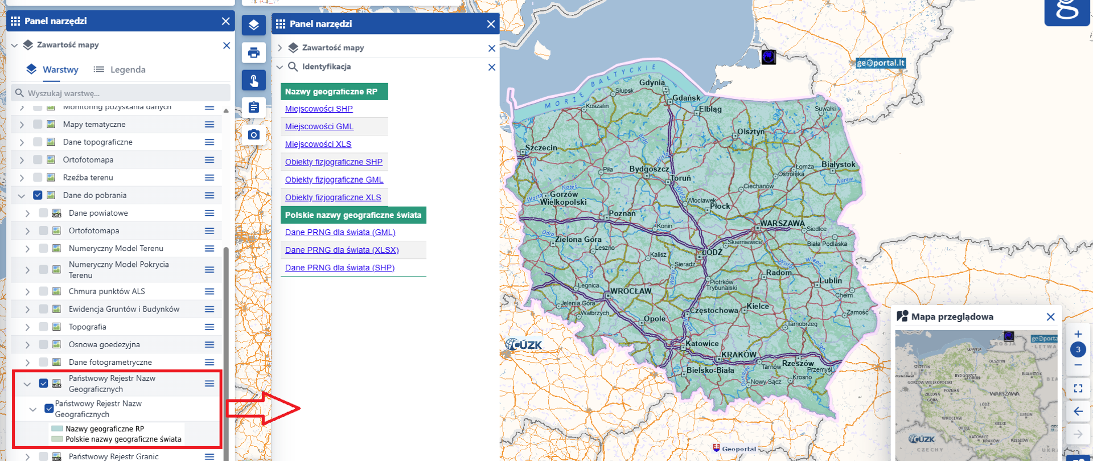Enable Mapy tematyczne layer checkbox

pyautogui.click(x=38, y=124)
